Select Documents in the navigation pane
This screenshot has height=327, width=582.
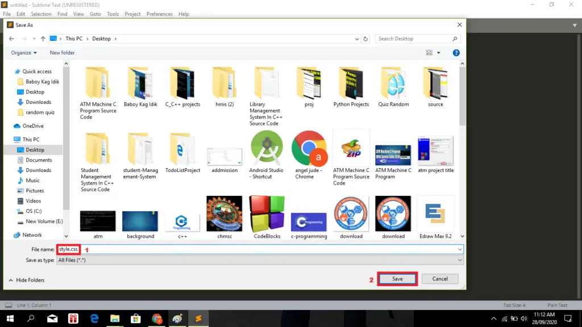[39, 160]
